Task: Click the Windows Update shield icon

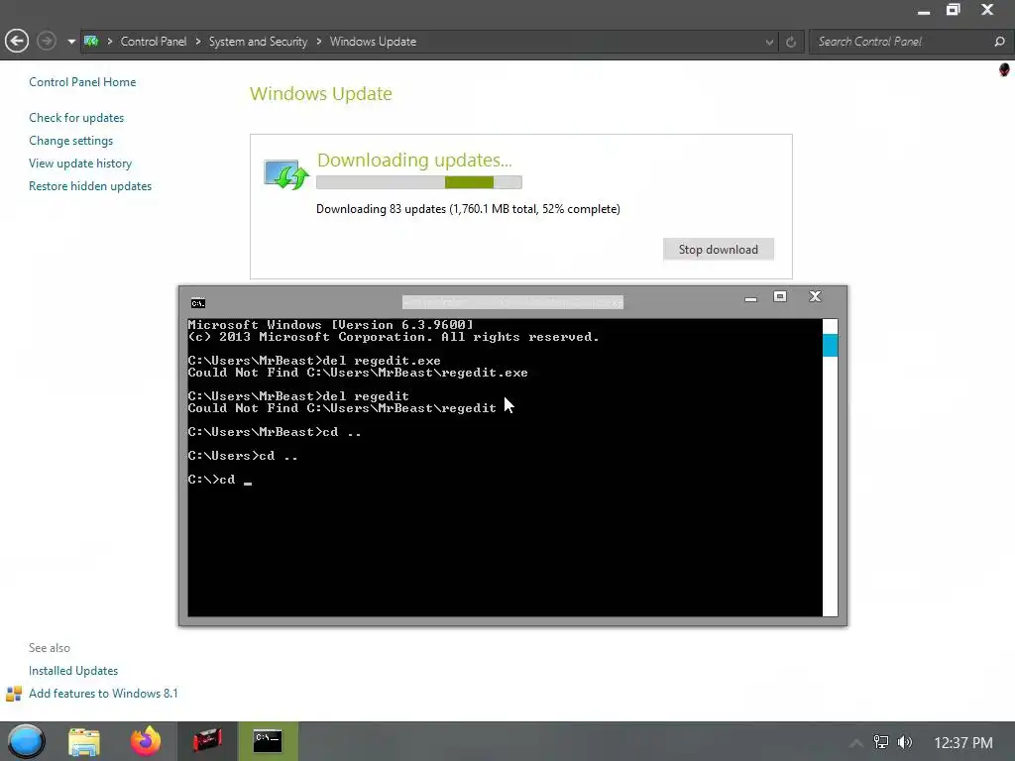Action: [x=286, y=174]
